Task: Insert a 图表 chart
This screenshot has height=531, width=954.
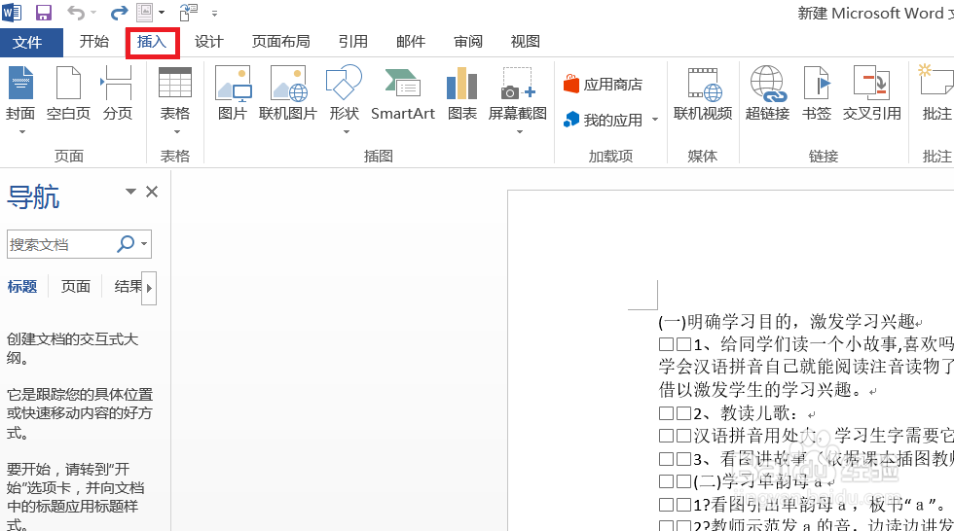Action: tap(462, 93)
